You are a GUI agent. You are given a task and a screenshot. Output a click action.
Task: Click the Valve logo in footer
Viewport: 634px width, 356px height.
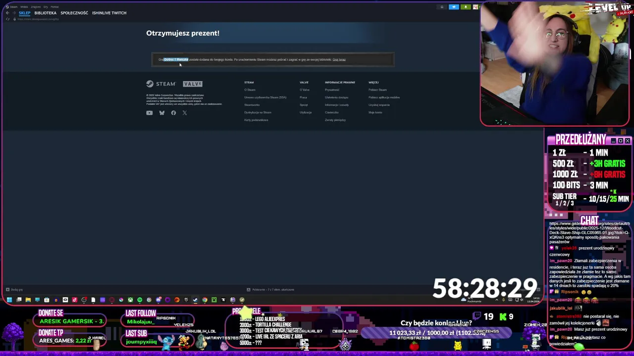tap(193, 84)
